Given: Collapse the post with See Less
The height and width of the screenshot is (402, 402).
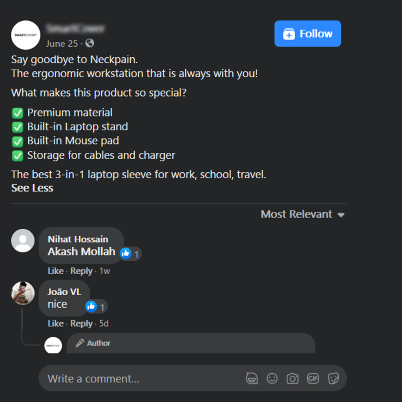Looking at the screenshot, I should pos(32,188).
